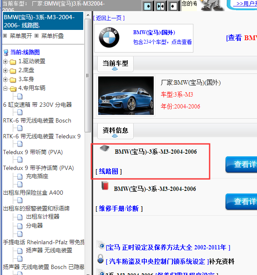This screenshot has width=257, height=275.
Task: Click the blue BMW M3 car thumbnail
Action: coord(126,96)
